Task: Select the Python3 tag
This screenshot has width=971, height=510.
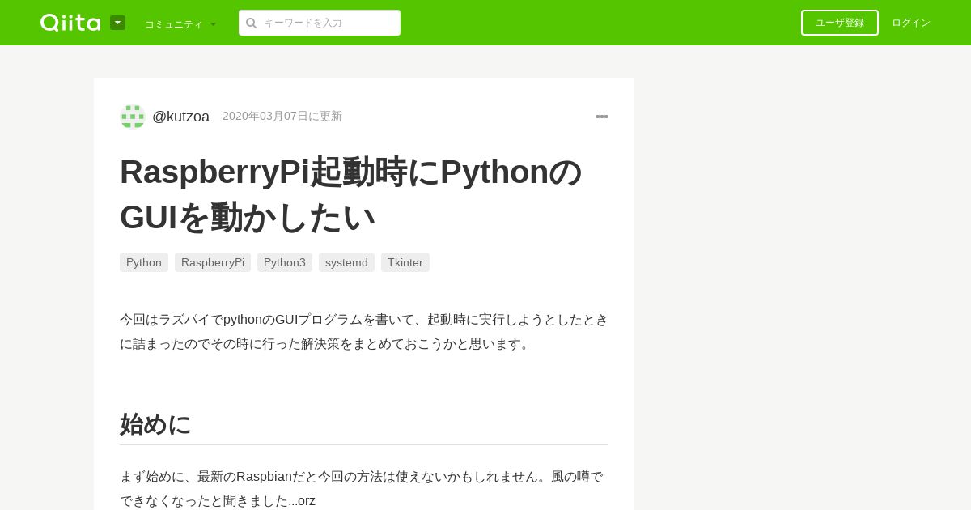Action: [x=285, y=262]
